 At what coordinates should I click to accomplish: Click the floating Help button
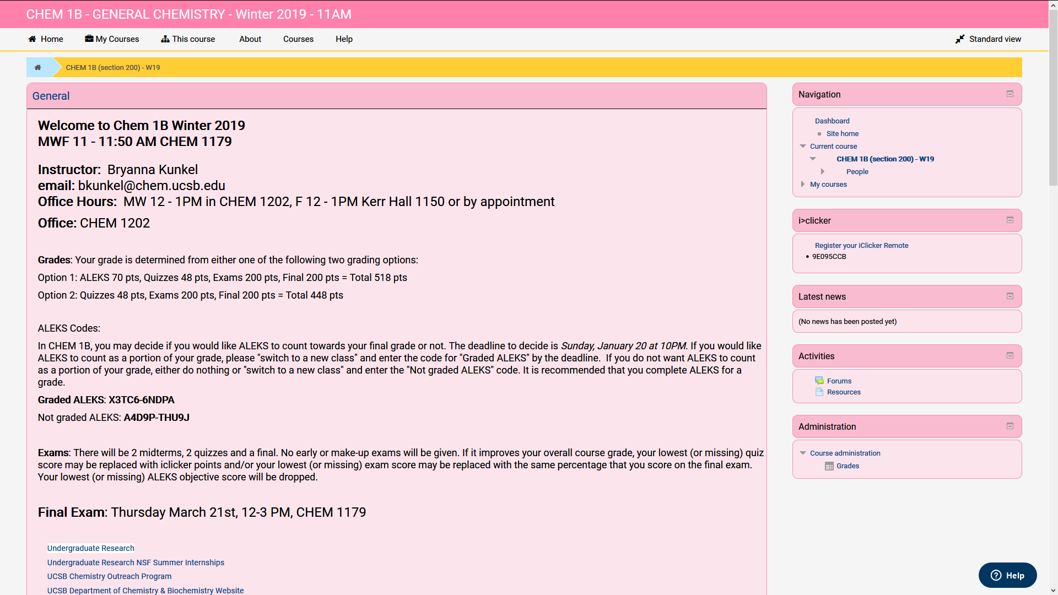[x=1007, y=575]
